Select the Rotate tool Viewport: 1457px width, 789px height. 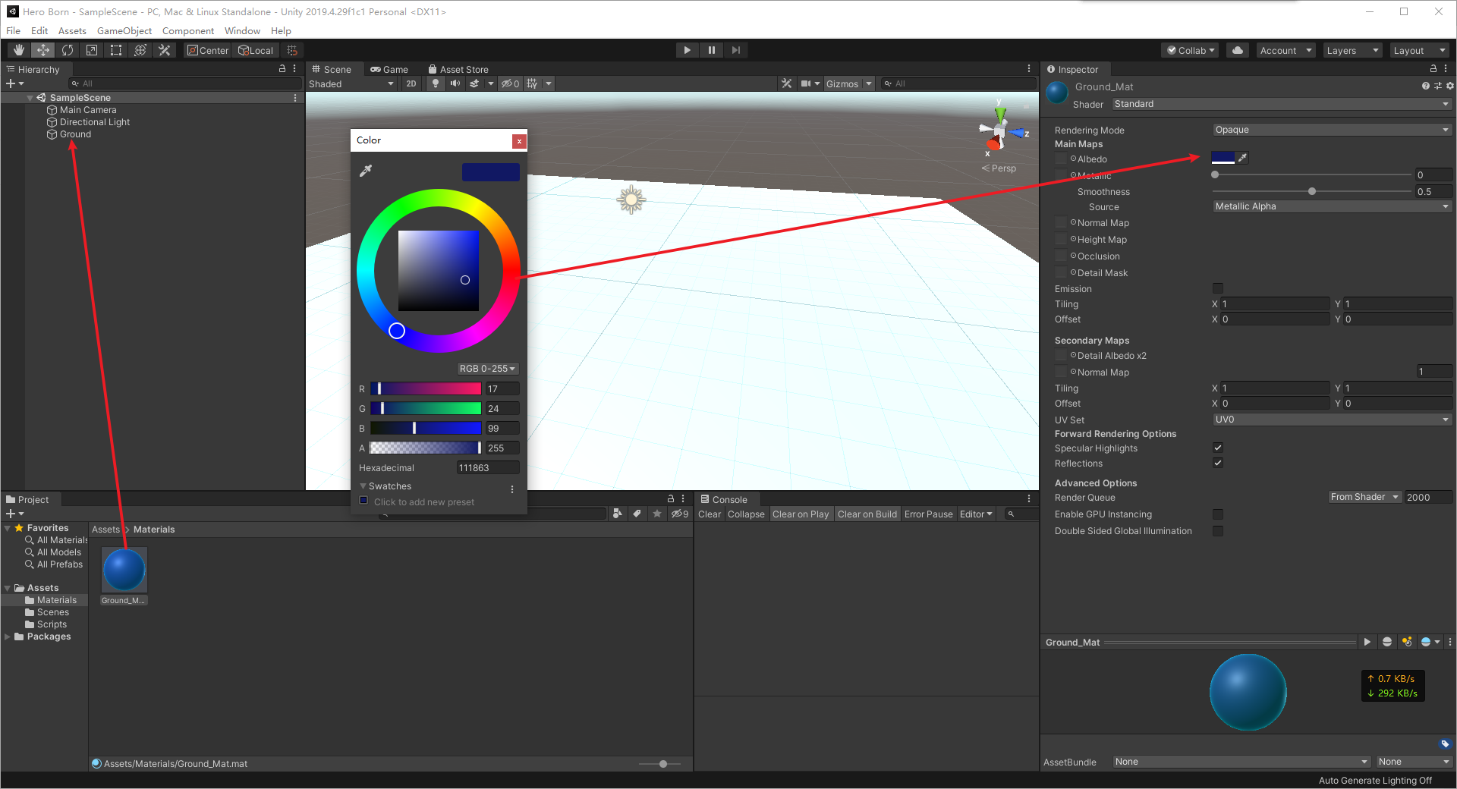pos(68,50)
